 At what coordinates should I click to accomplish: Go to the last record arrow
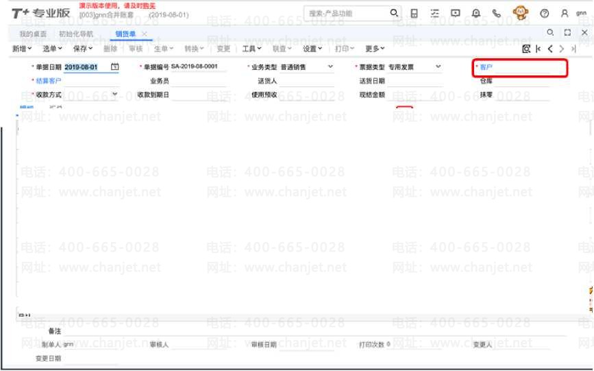pos(573,49)
